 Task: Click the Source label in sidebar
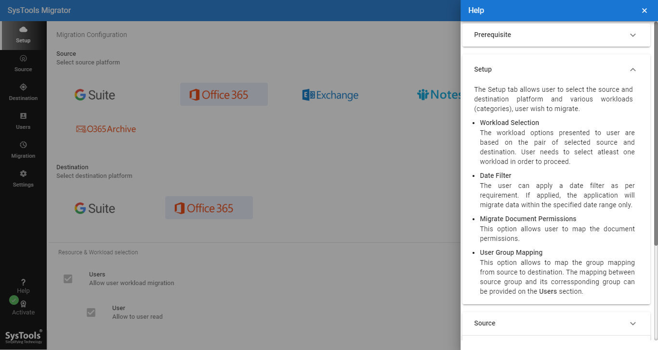click(x=23, y=69)
